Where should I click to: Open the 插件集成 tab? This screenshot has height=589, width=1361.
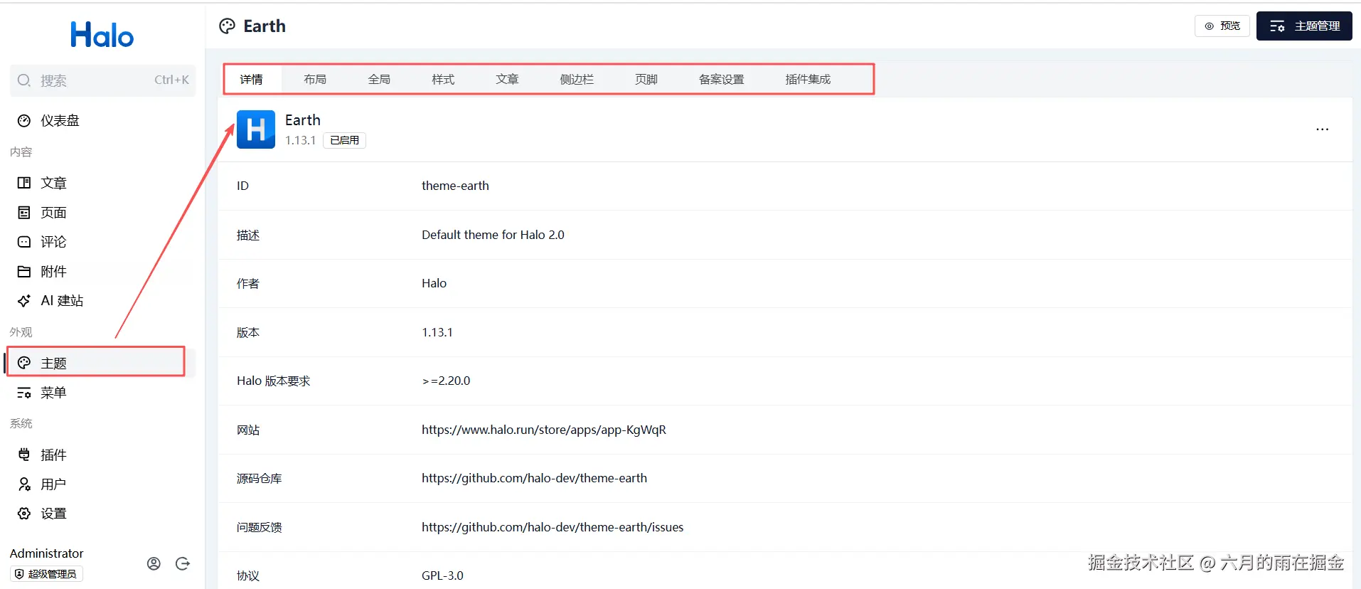(x=808, y=79)
